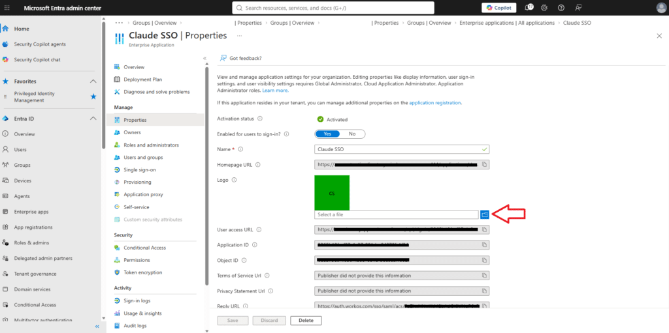Click the Got feedback? link
The width and height of the screenshot is (669, 333).
pos(240,58)
